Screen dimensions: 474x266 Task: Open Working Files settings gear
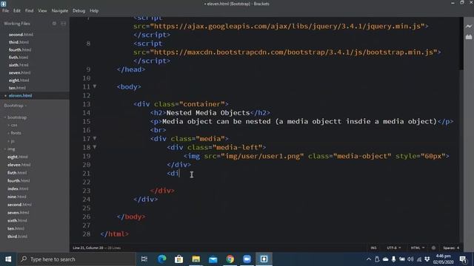[54, 23]
